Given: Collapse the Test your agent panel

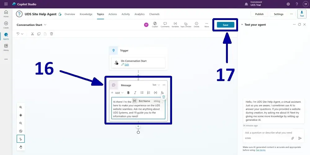Looking at the screenshot, I should (x=242, y=25).
